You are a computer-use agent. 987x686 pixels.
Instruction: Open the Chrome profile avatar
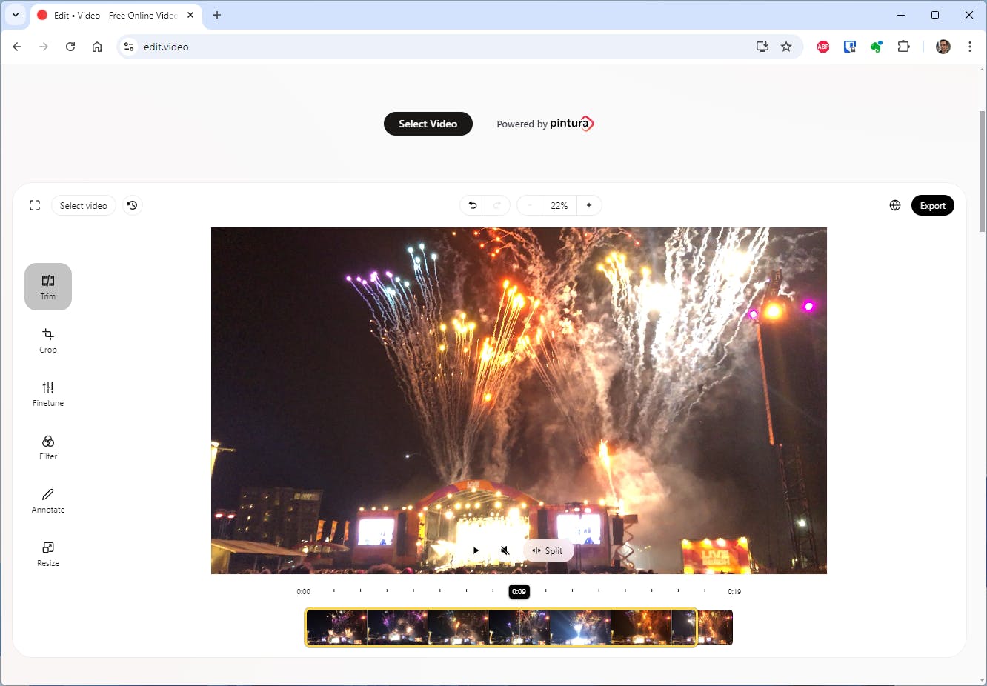coord(943,47)
